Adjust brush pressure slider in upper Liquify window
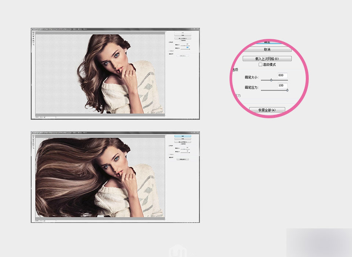Image resolution: width=352 pixels, height=257 pixels. click(x=190, y=49)
